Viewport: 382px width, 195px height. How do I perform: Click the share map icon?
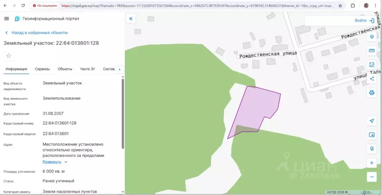tap(372, 79)
